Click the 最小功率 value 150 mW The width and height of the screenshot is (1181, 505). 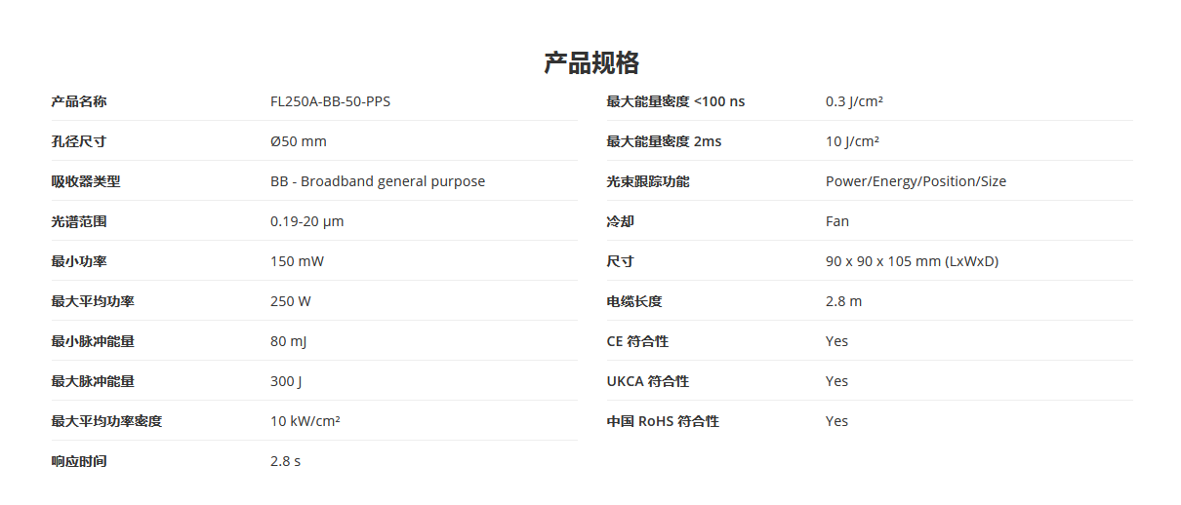tap(299, 261)
